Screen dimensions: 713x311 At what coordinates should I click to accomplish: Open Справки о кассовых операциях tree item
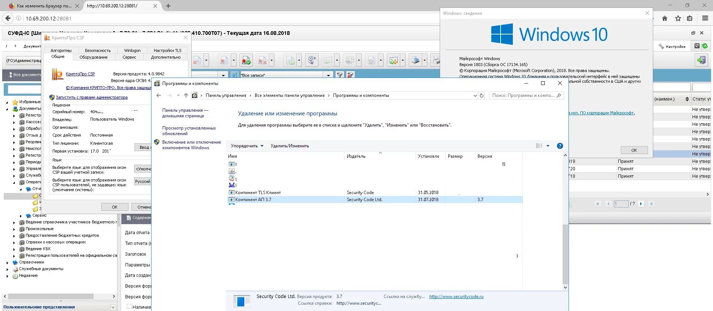tap(56, 242)
